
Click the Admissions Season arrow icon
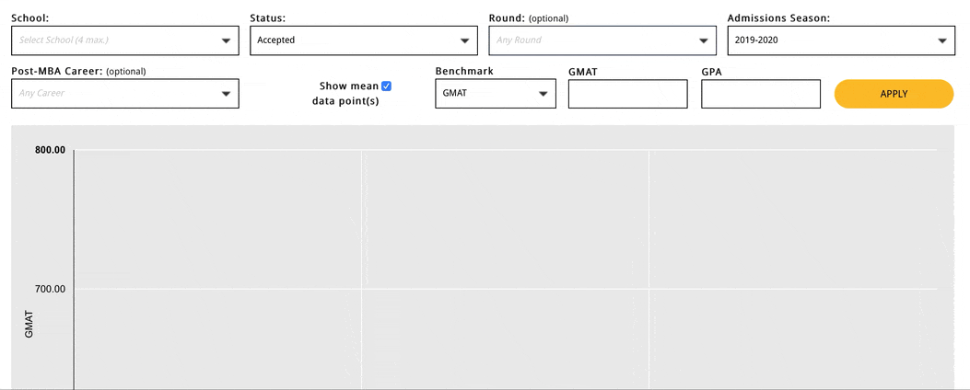(x=942, y=40)
